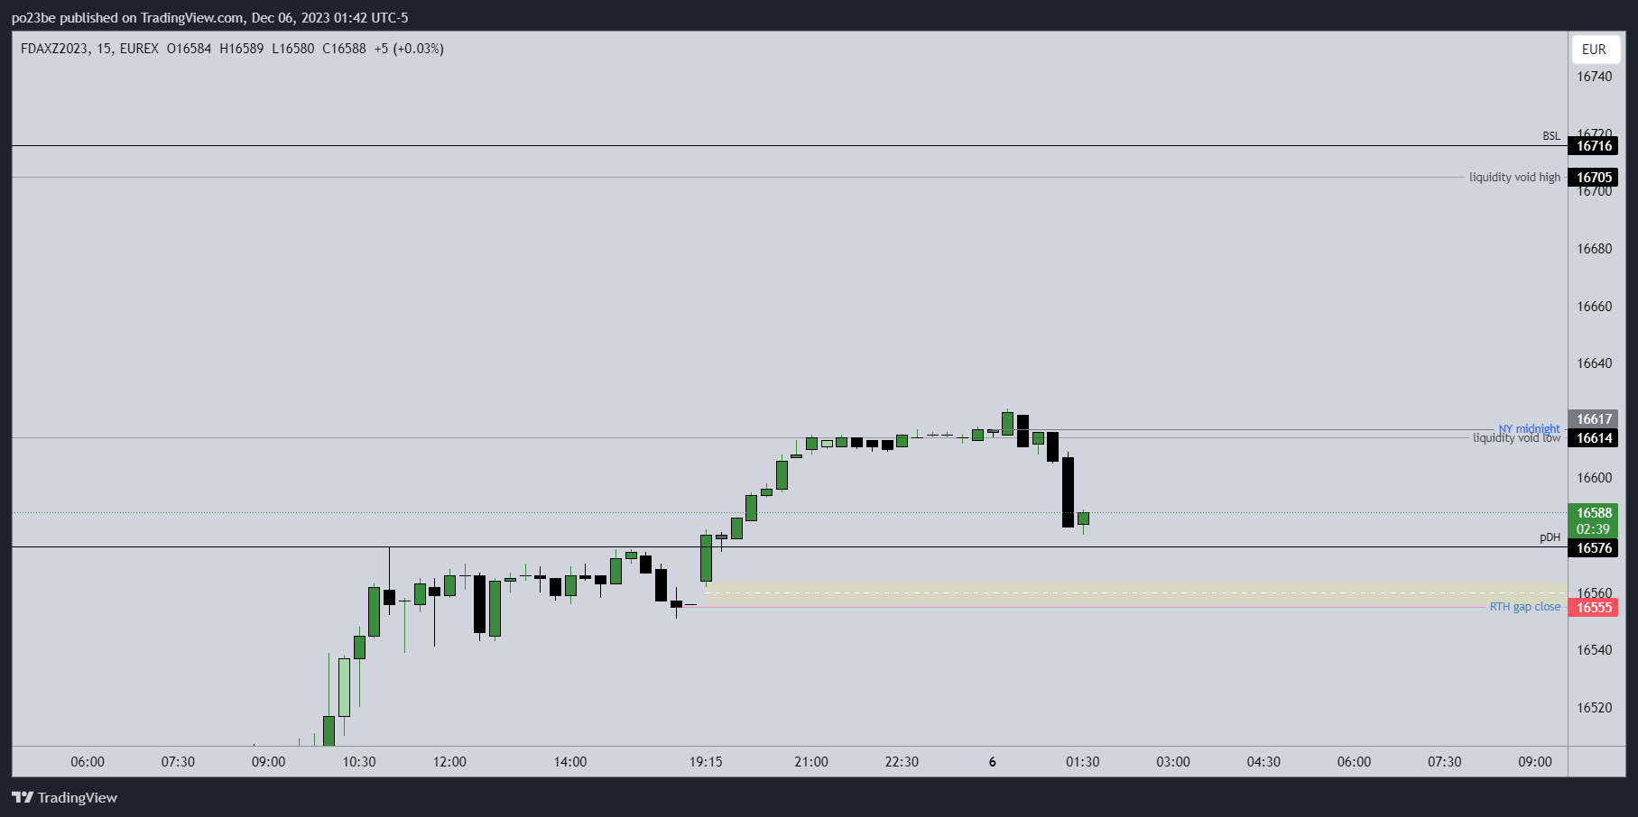Select the RTH gap close label

(1524, 607)
